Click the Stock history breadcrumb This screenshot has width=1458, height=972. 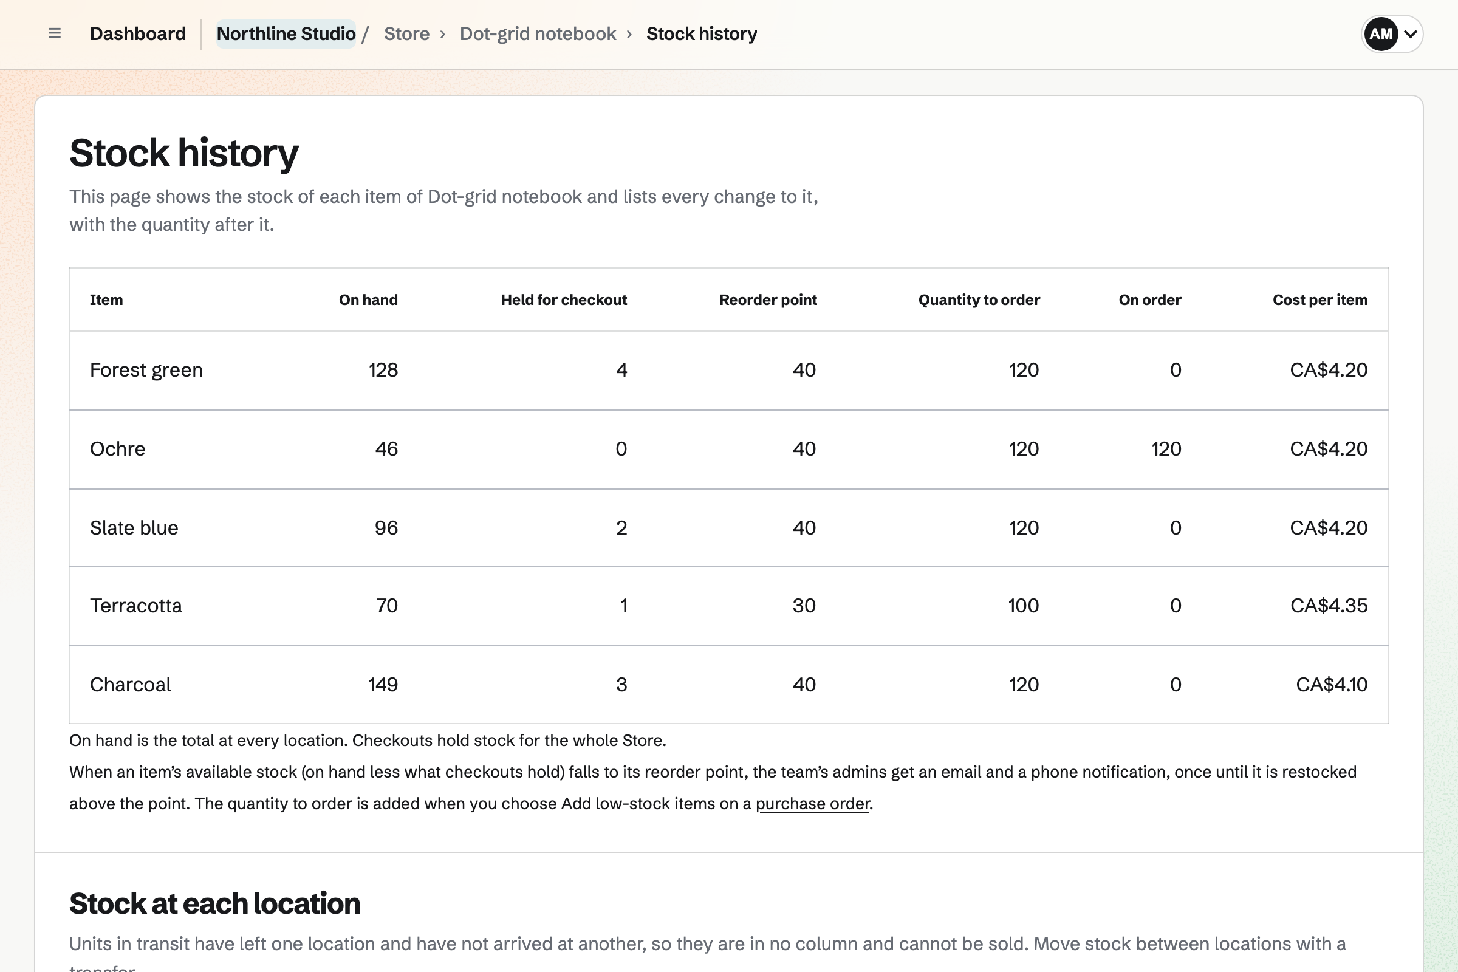pos(701,34)
